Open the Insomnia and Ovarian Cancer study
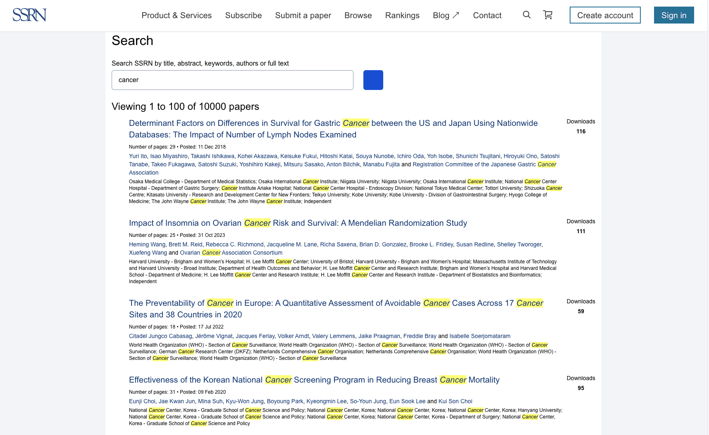709x435 pixels. pyautogui.click(x=298, y=223)
